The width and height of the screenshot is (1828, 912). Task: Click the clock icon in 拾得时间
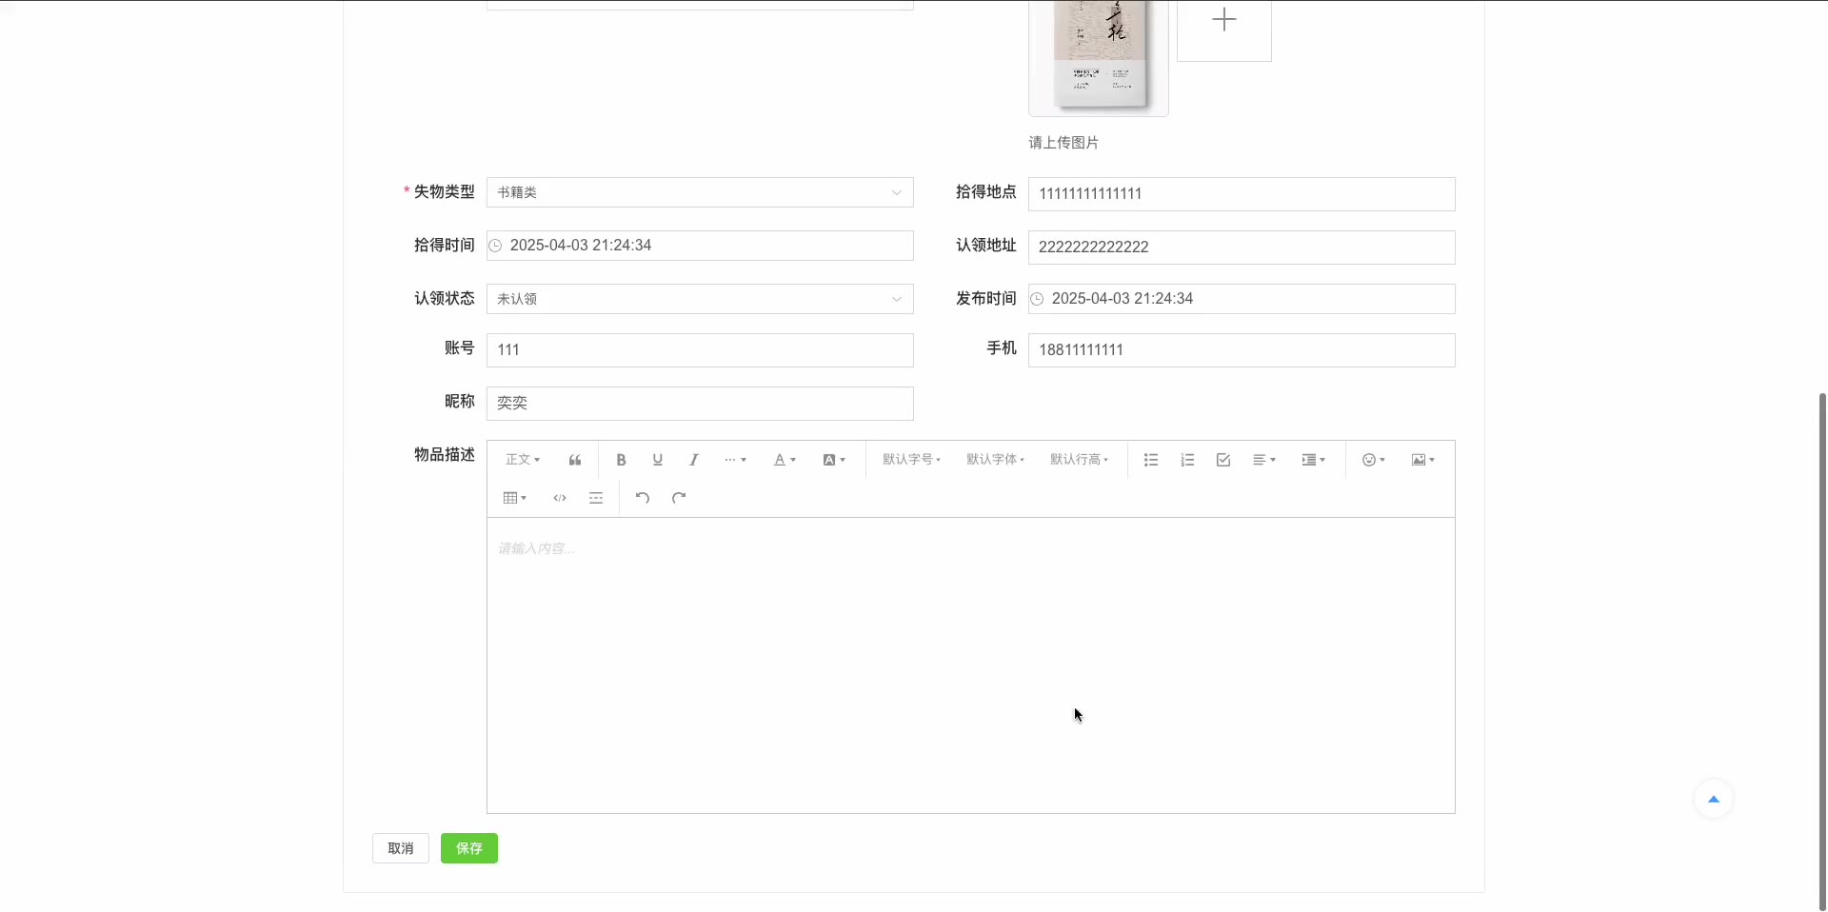pos(495,246)
